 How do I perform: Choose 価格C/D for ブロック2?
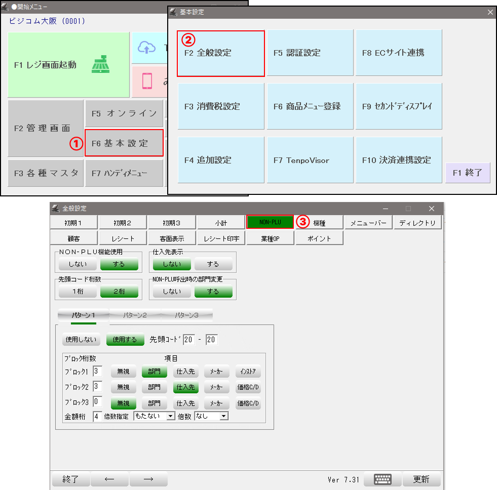[248, 388]
